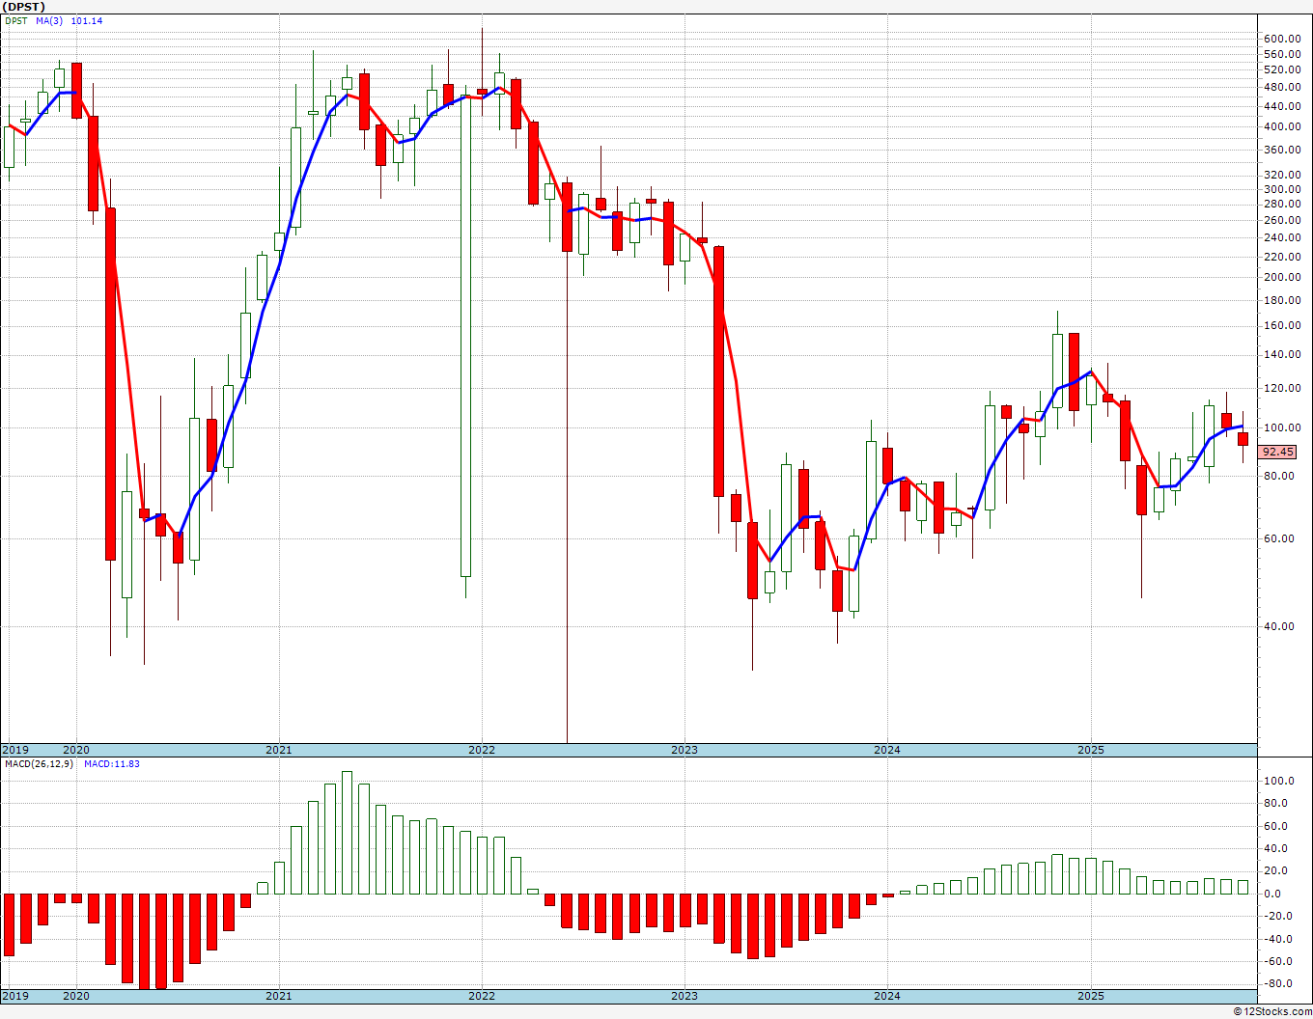The width and height of the screenshot is (1313, 1019).
Task: Click the -20.0 MACD axis label
Action: (x=1276, y=916)
